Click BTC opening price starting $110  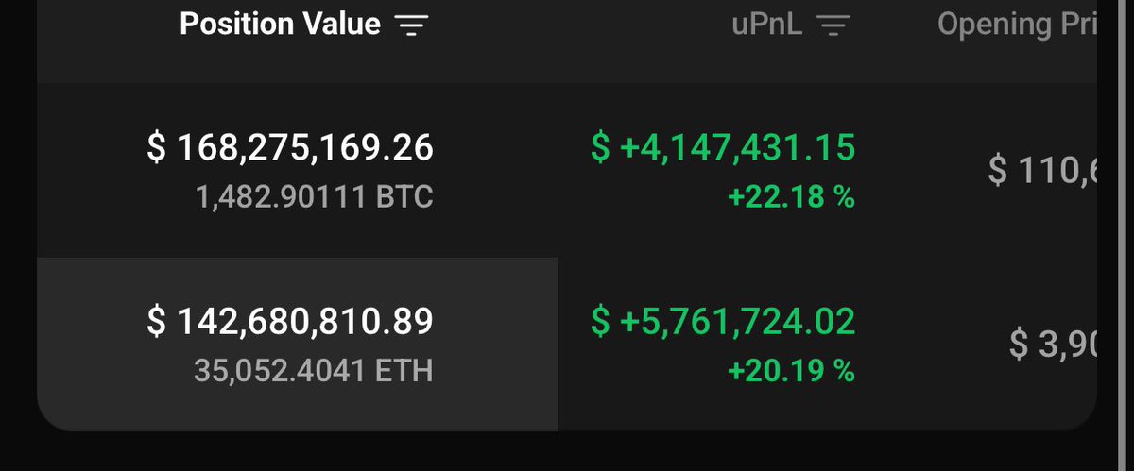(1042, 171)
